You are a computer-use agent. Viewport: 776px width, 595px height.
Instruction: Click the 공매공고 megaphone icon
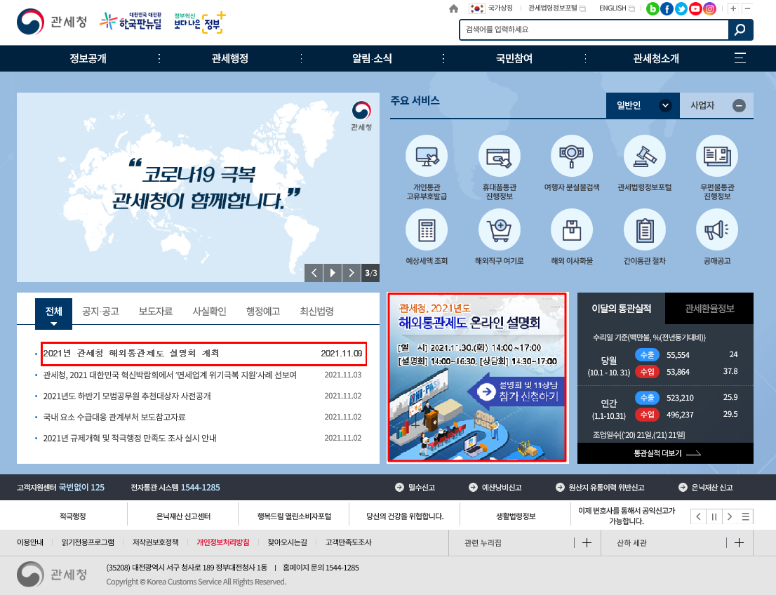point(716,231)
